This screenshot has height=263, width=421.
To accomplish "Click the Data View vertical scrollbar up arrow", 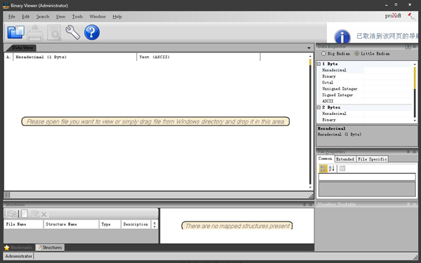I will coord(310,56).
